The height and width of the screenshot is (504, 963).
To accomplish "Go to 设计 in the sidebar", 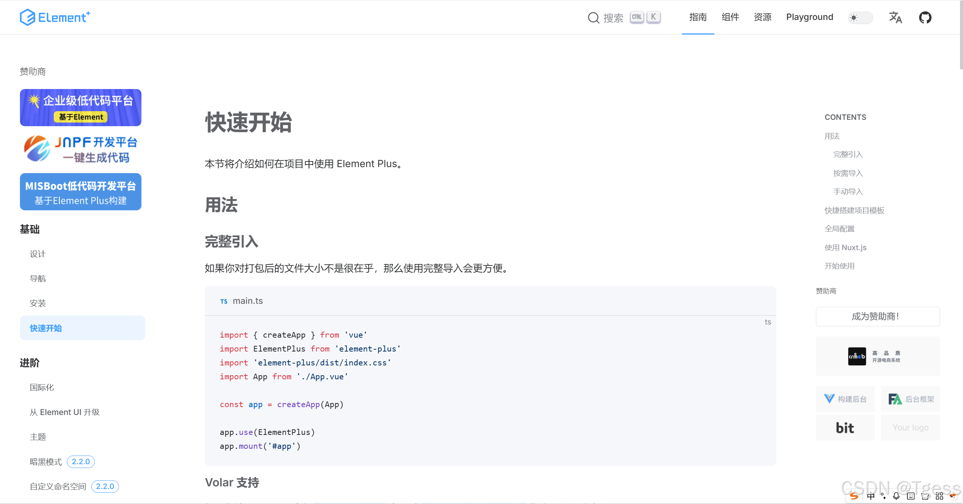I will pos(38,254).
